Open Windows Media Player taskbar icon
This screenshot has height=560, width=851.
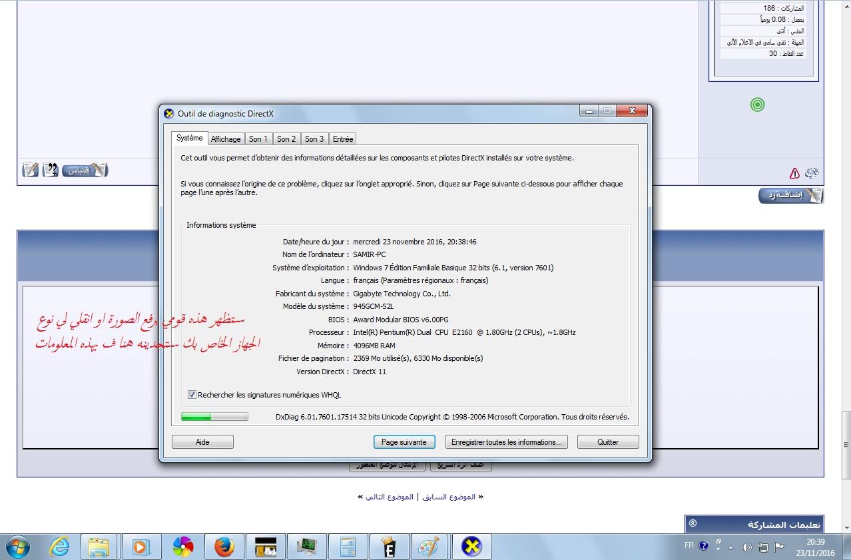tap(141, 547)
